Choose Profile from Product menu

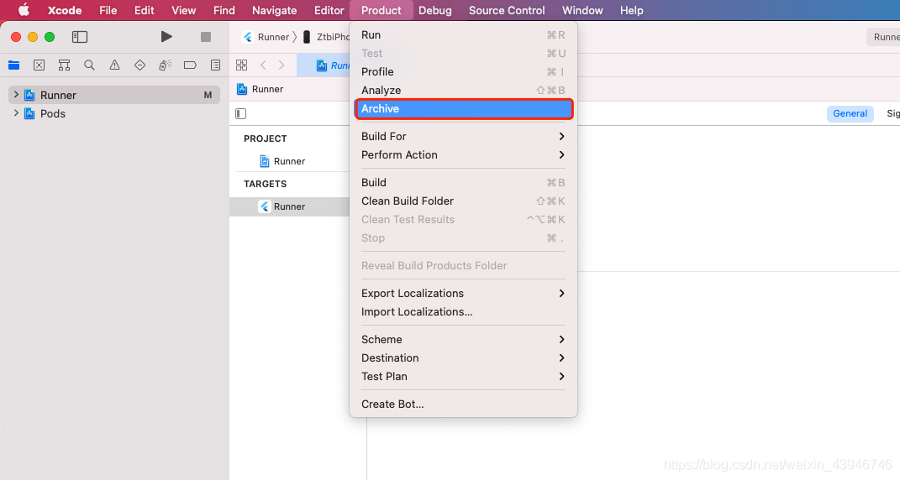[463, 71]
